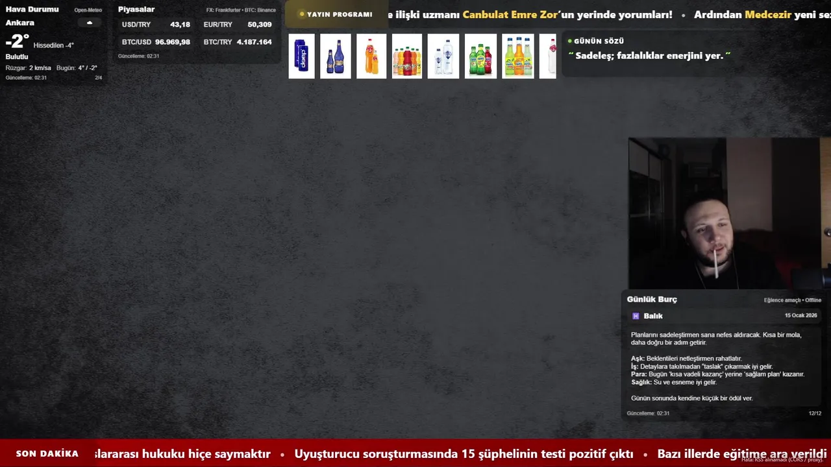Click the cloudy weather icon beside Ankara
831x467 pixels.
point(90,23)
